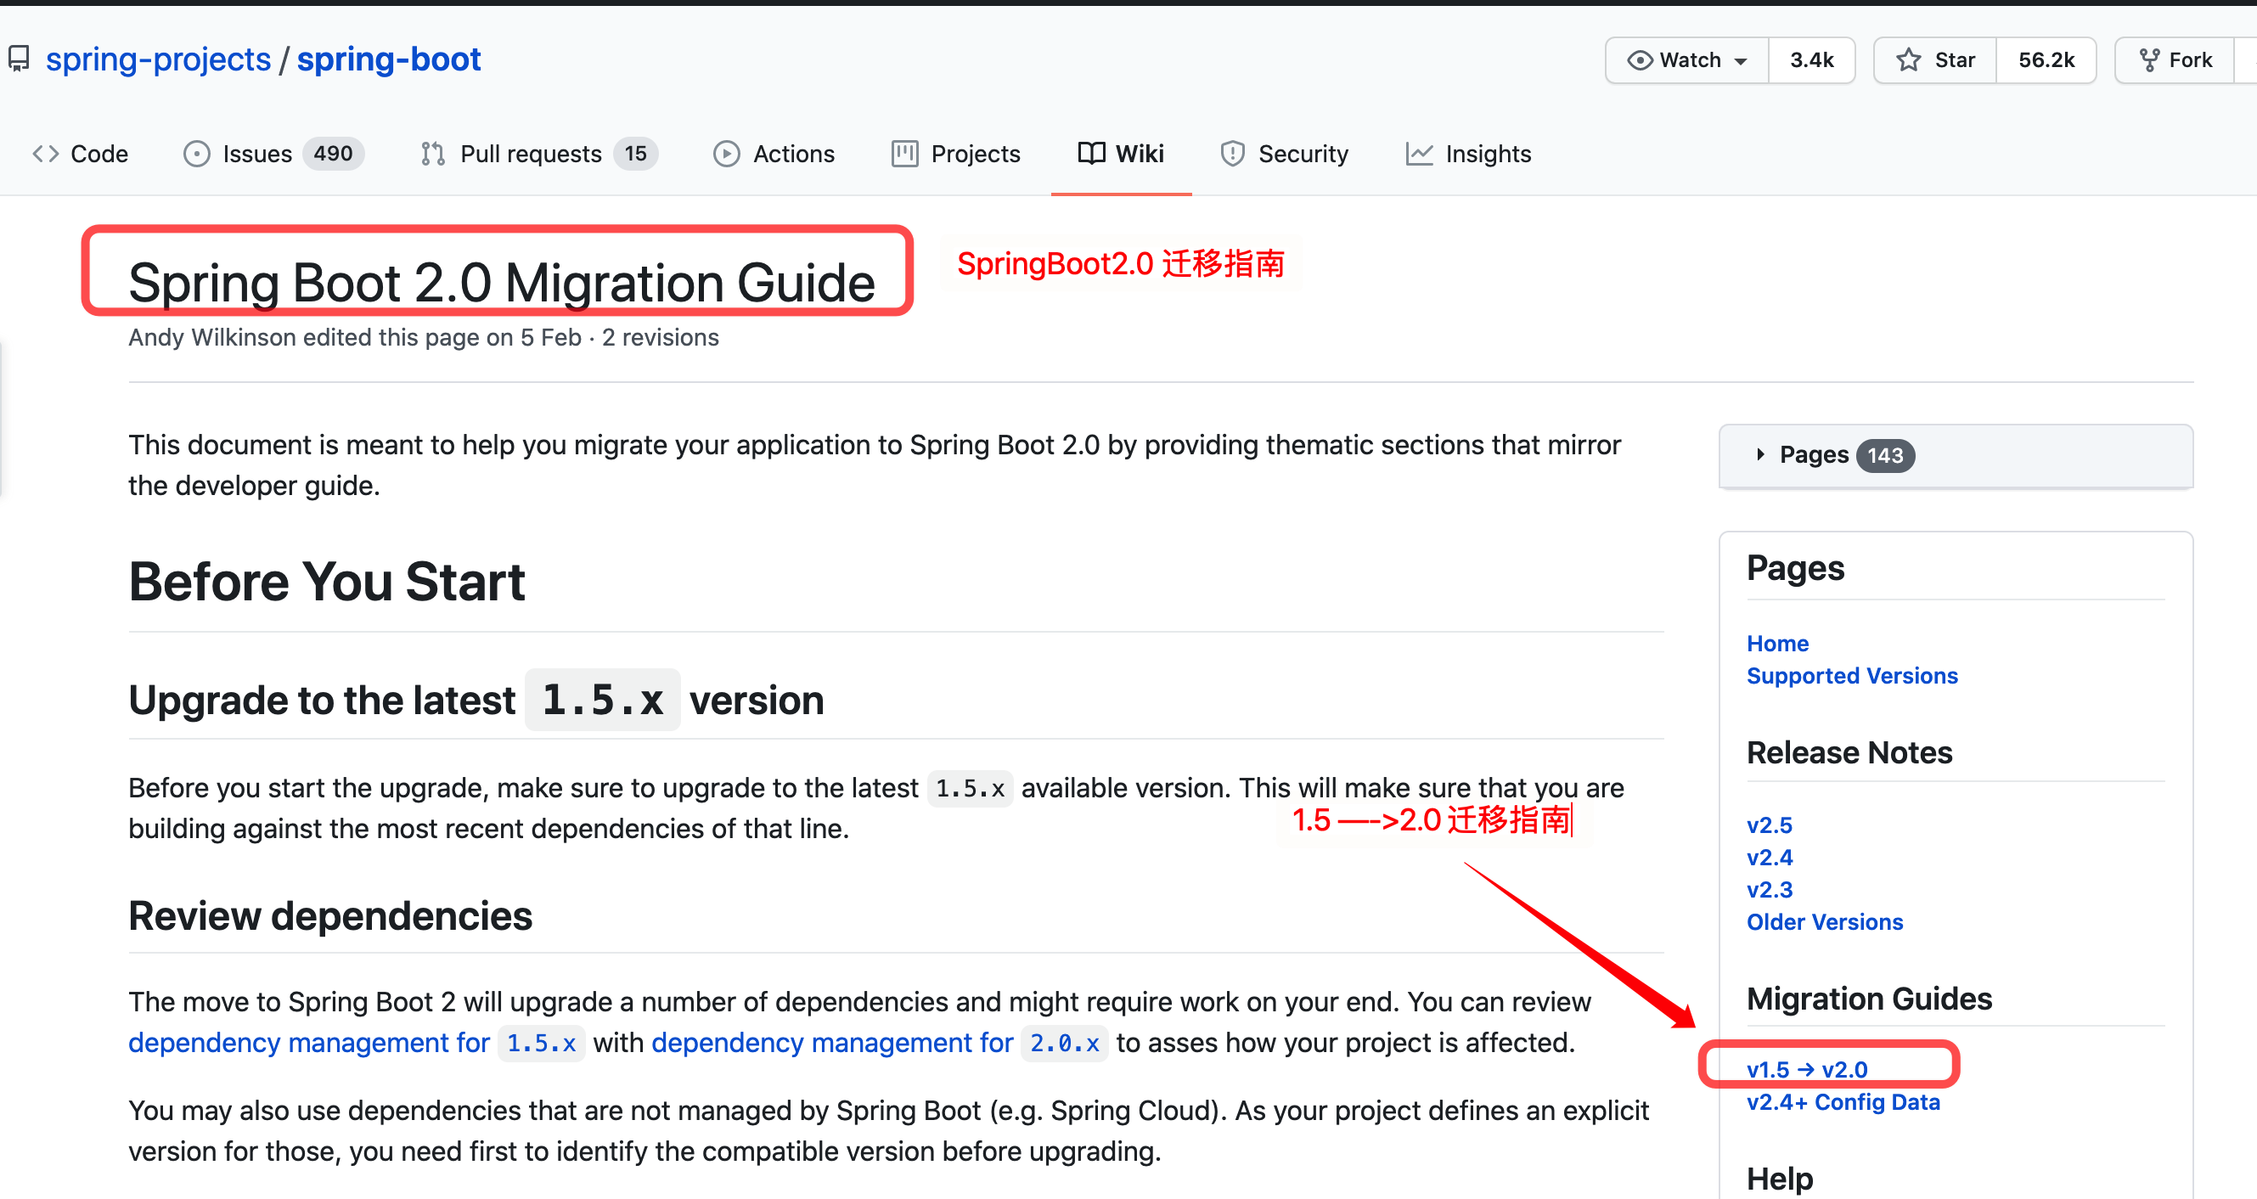Click the Wiki open-book icon
Image resolution: width=2257 pixels, height=1199 pixels.
coord(1091,155)
